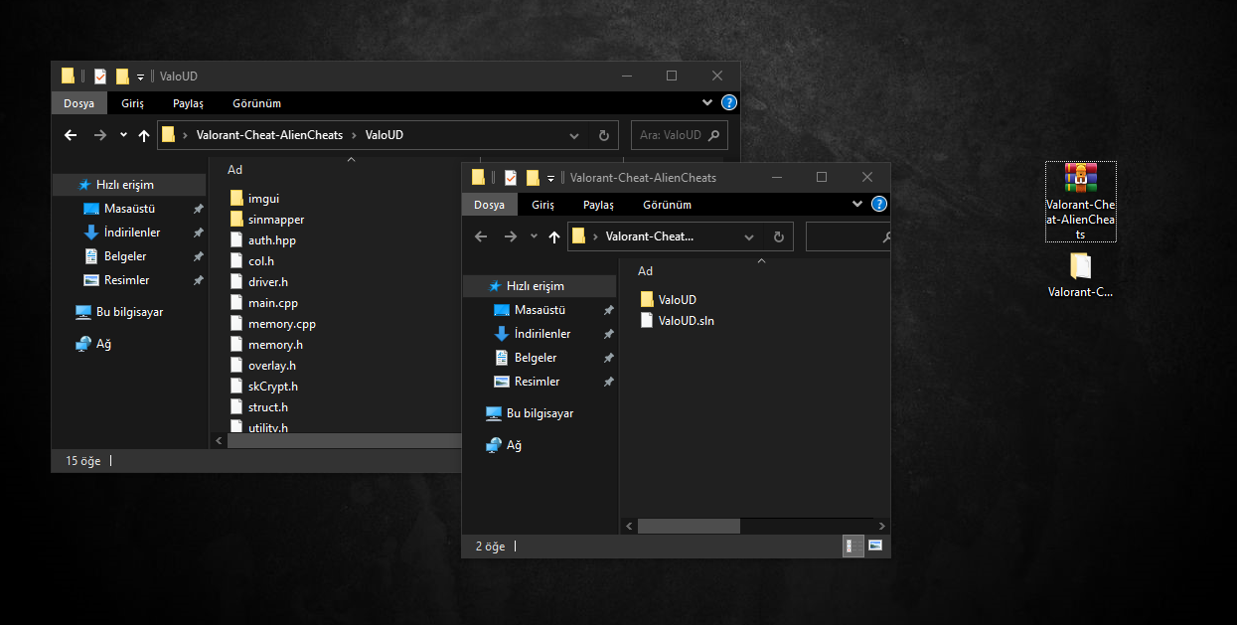The image size is (1237, 625).
Task: Select memory.h file in ValoUD window
Action: (x=266, y=345)
